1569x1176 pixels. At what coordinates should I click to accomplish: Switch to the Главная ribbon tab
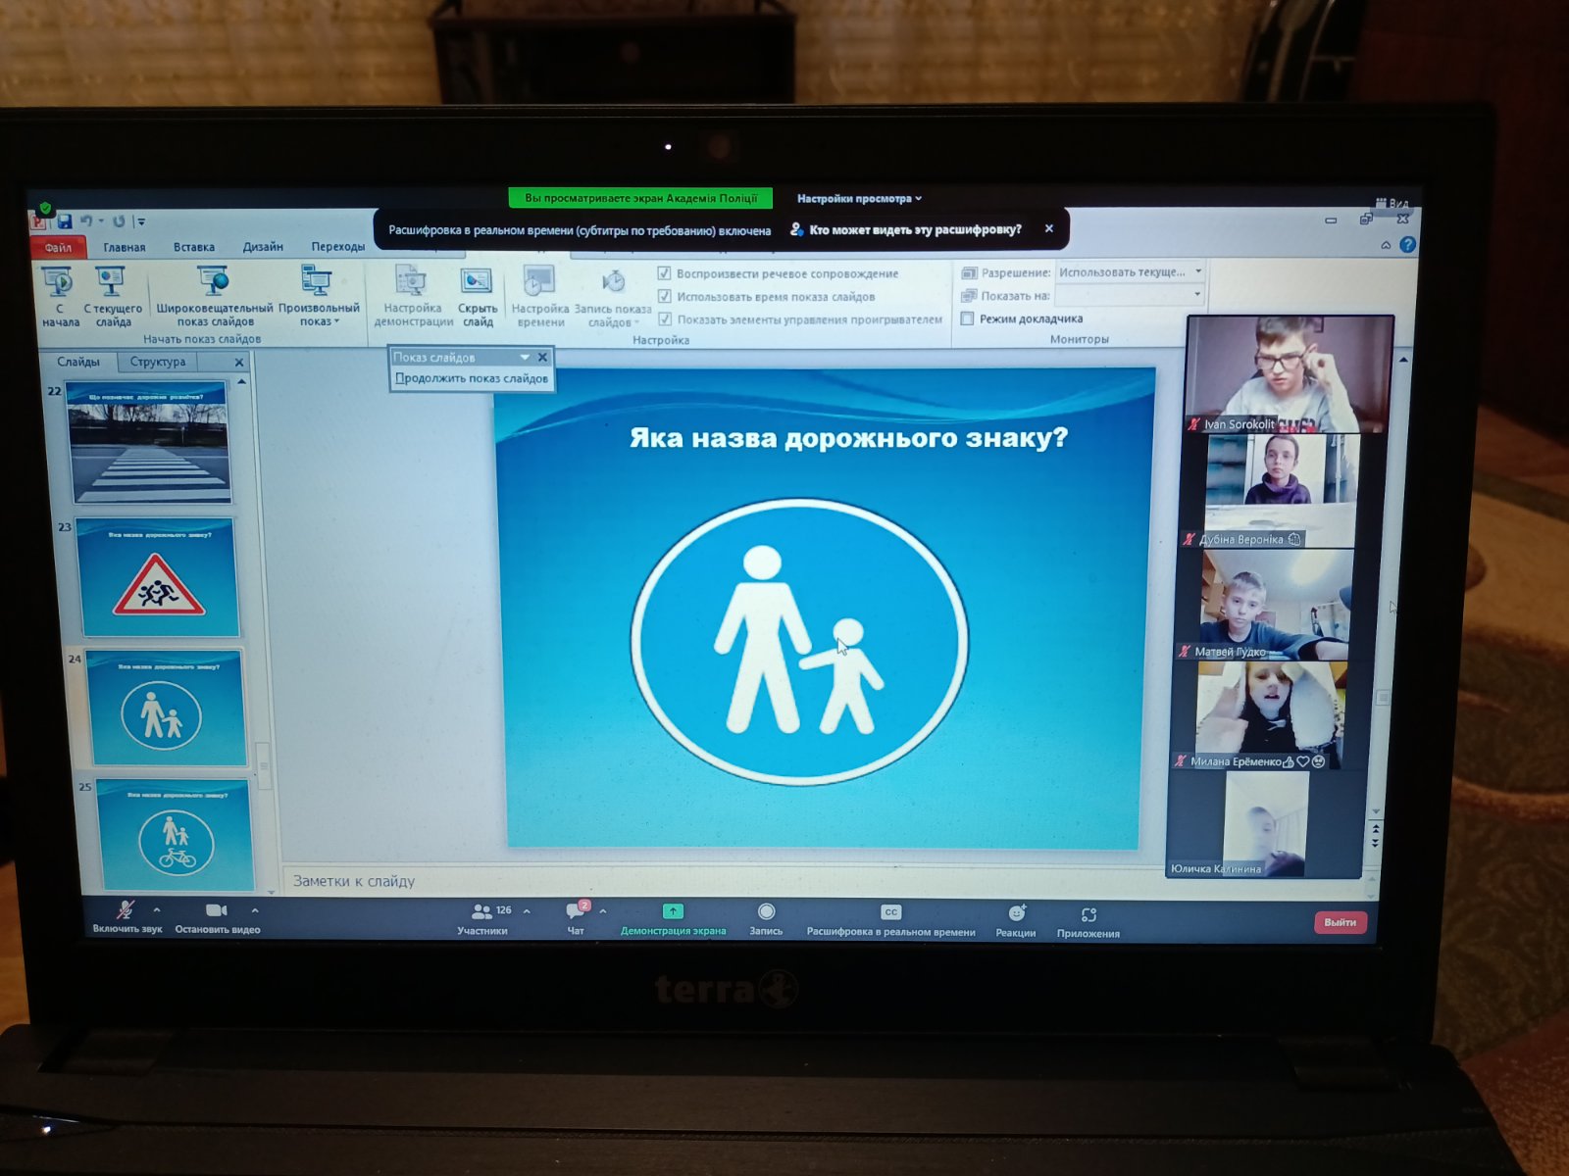point(125,247)
